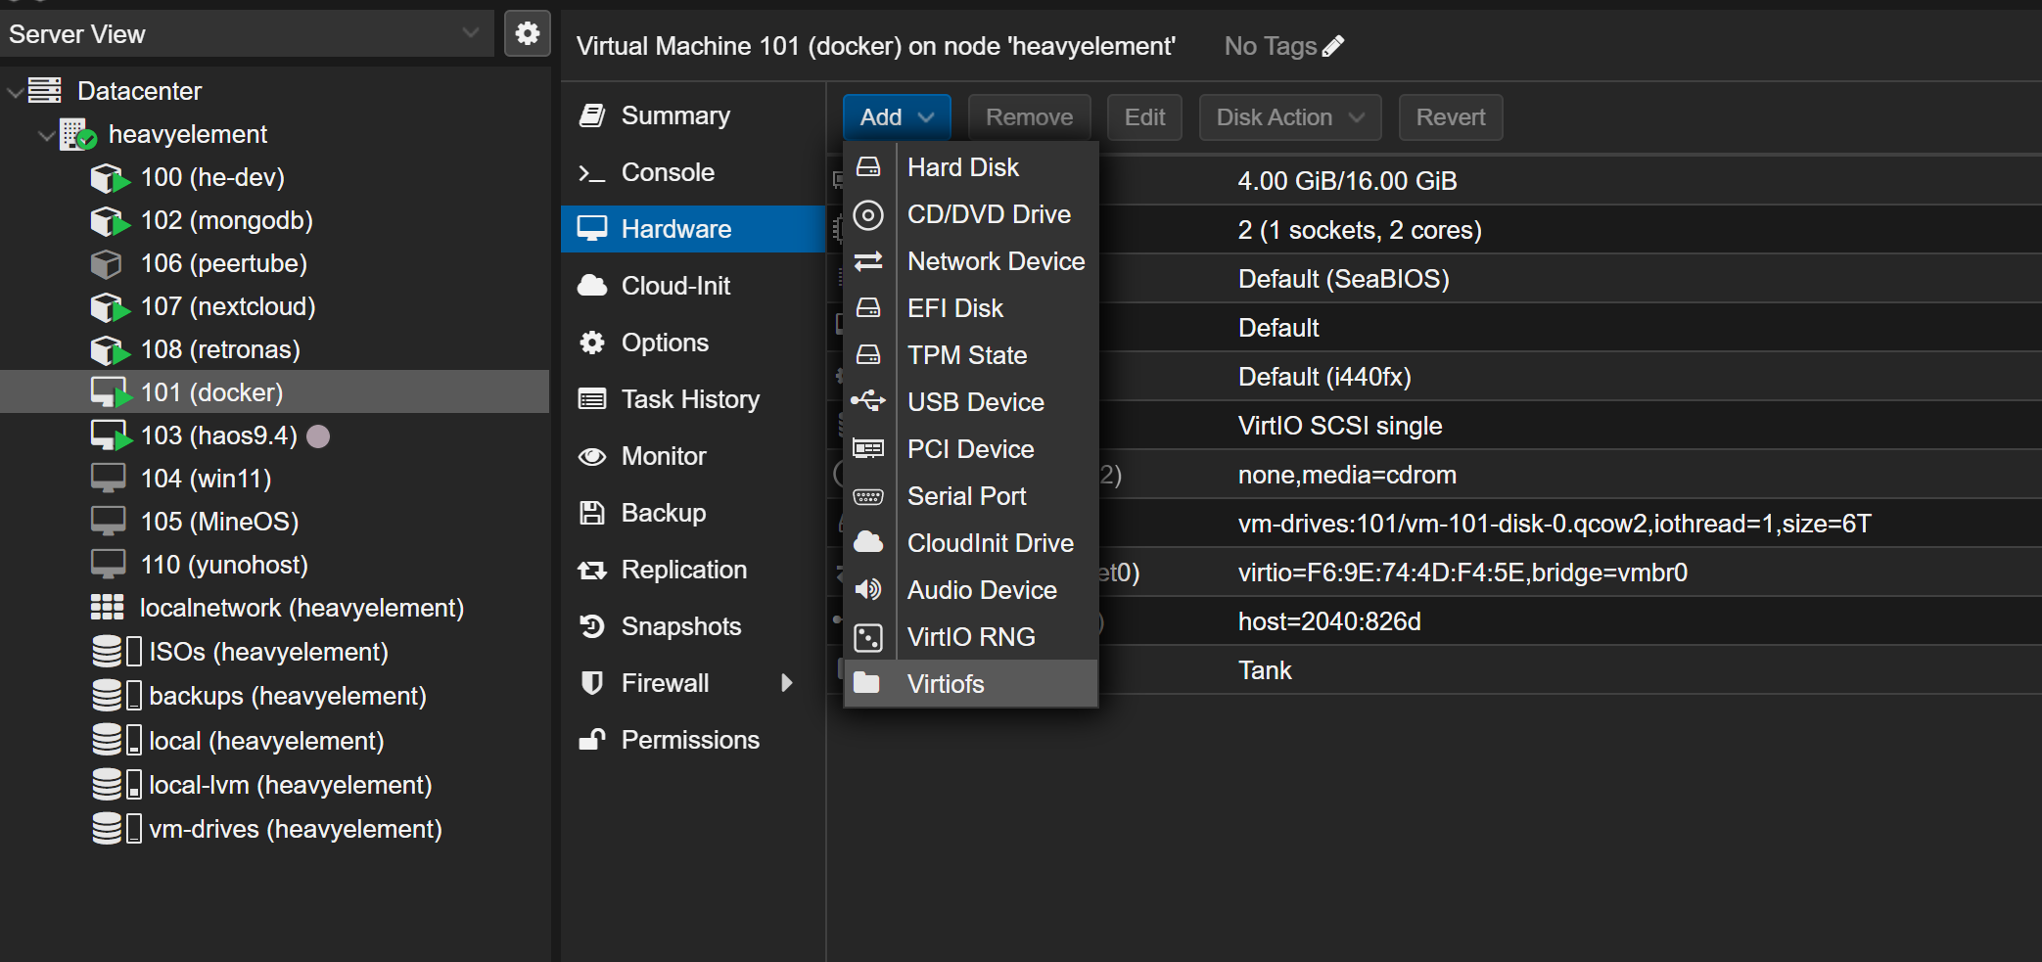Viewport: 2042px width, 962px height.
Task: Click the Remove button
Action: point(1029,116)
